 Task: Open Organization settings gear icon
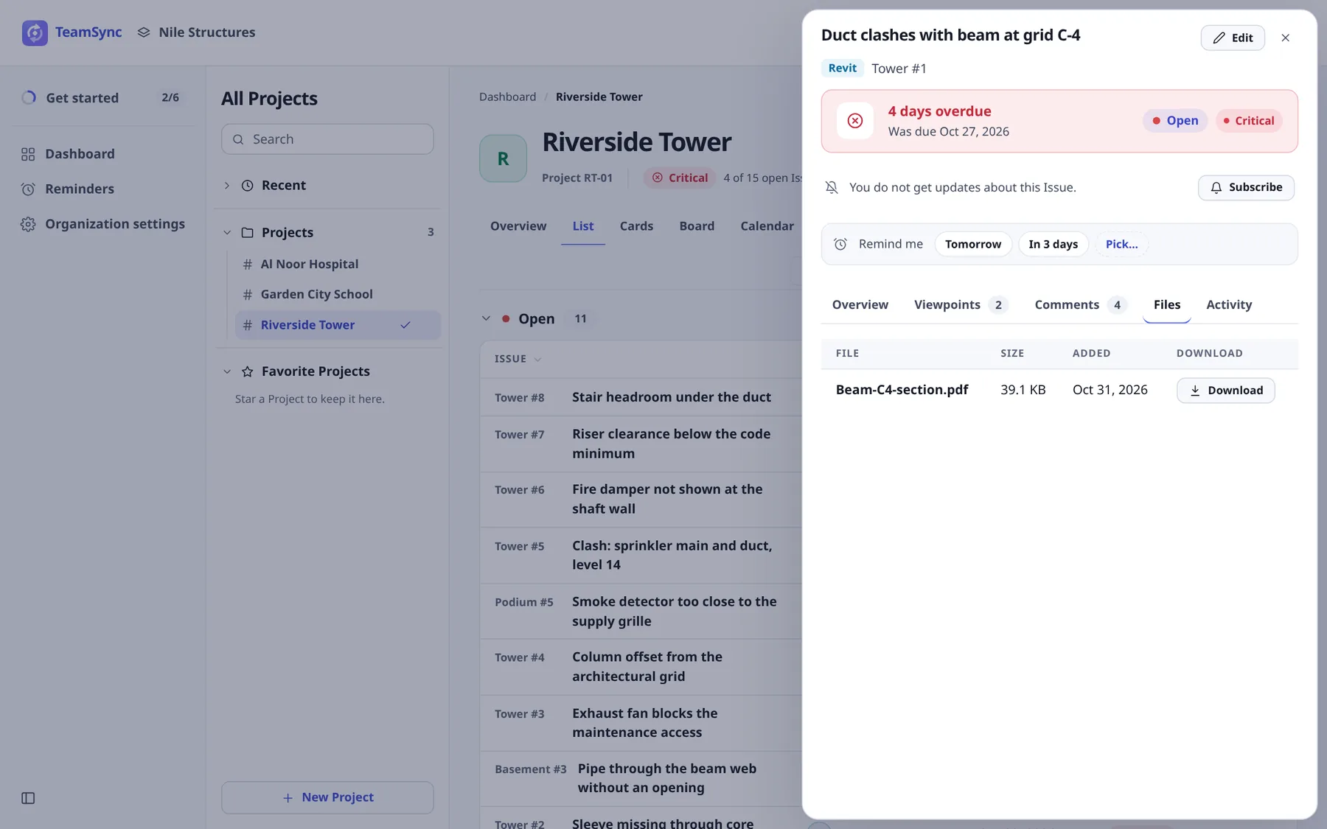click(28, 224)
